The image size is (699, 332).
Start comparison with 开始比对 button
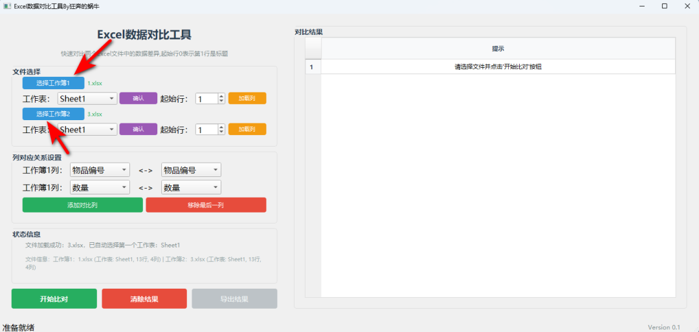coord(54,298)
